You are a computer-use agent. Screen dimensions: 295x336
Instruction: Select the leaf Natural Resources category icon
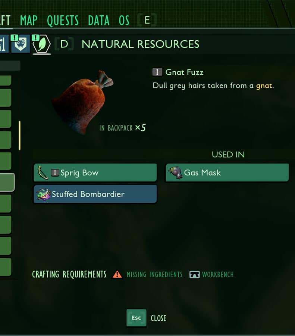42,44
